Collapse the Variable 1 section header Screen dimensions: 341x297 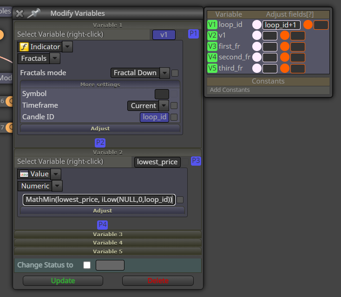pos(108,25)
